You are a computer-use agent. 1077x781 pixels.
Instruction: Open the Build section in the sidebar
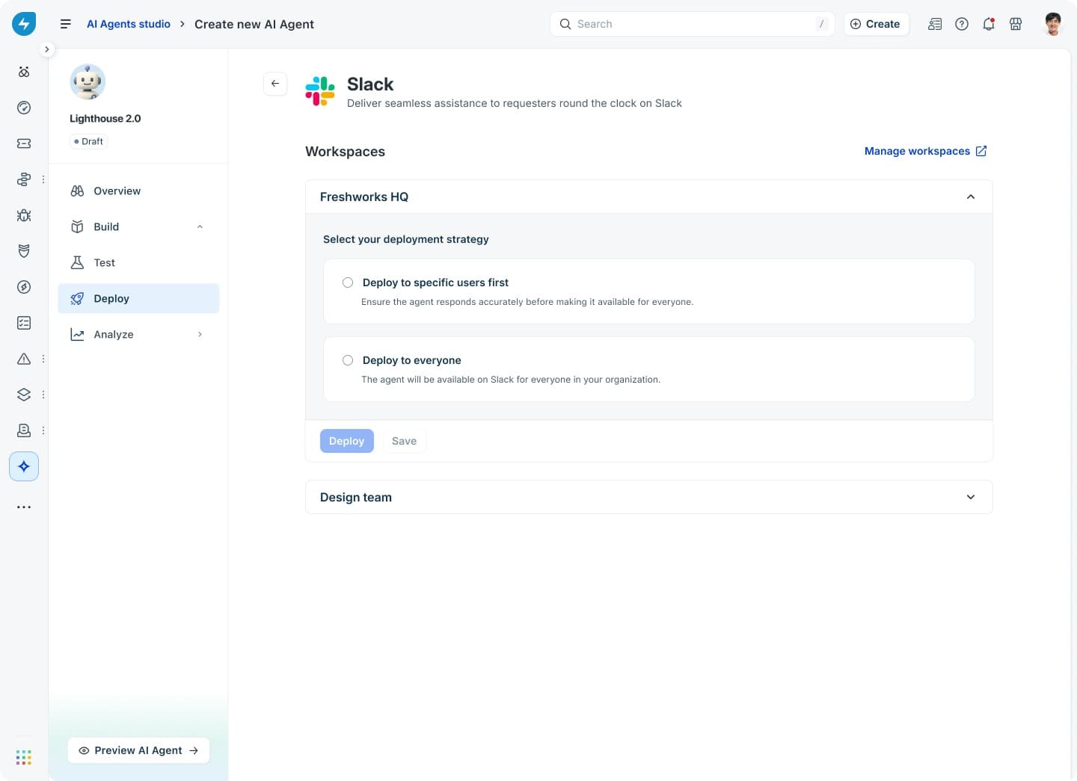click(x=138, y=226)
